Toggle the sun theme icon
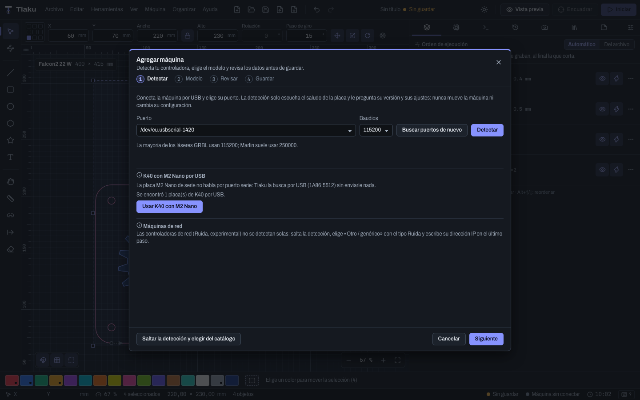The width and height of the screenshot is (640, 400). [x=484, y=9]
